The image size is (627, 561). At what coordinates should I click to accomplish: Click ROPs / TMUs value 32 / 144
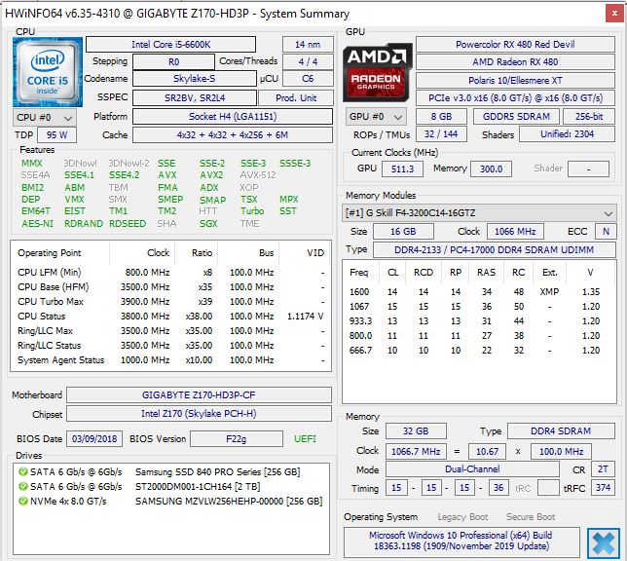[441, 134]
